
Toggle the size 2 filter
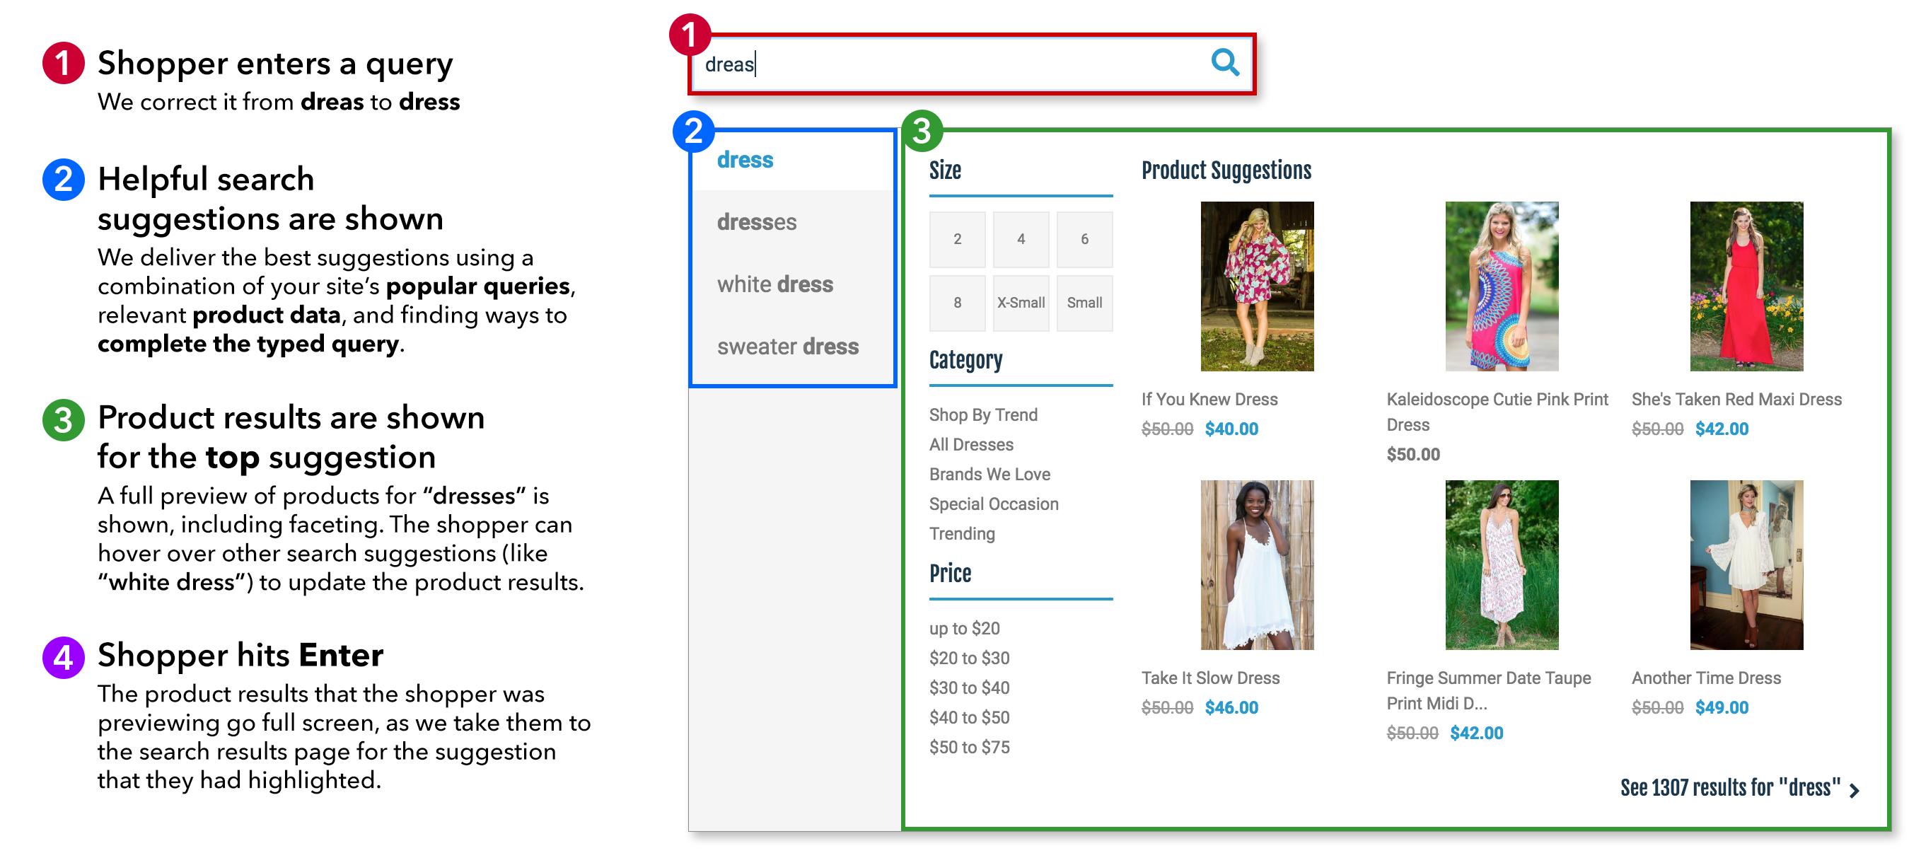(957, 239)
